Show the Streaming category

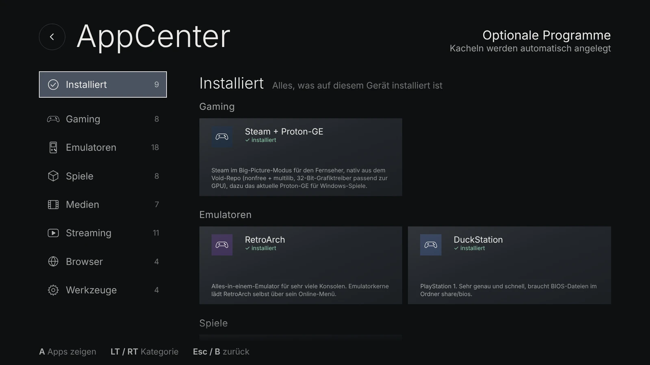103,233
